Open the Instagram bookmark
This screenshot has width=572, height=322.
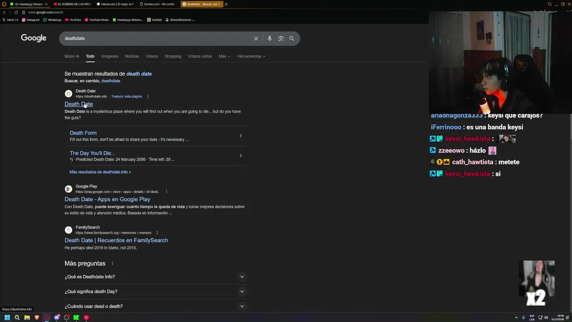(x=31, y=20)
